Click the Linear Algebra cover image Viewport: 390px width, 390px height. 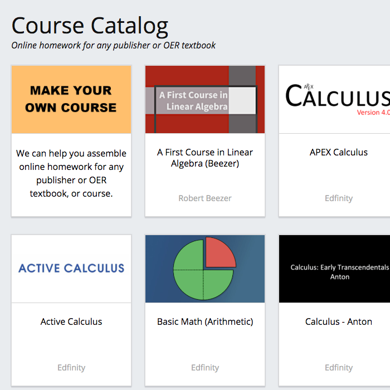tap(205, 100)
